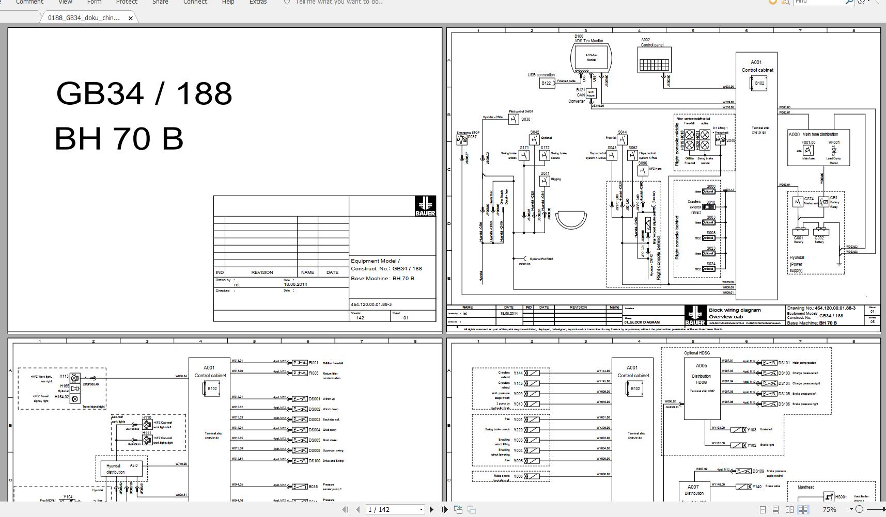
Task: Click the Y144 Crawlers extend valve
Action: click(532, 373)
